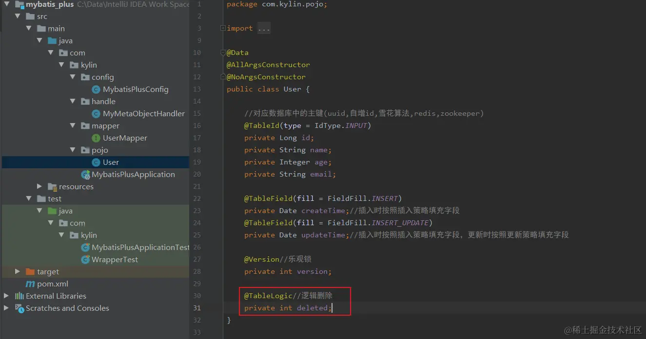Image resolution: width=646 pixels, height=339 pixels.
Task: Click the @Version annotation
Action: click(262, 259)
